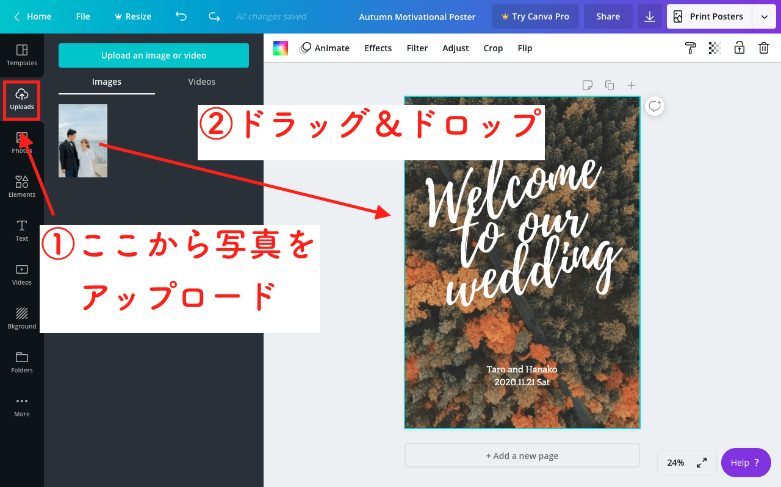This screenshot has width=781, height=487.
Task: Toggle the lock icon in toolbar
Action: click(739, 48)
